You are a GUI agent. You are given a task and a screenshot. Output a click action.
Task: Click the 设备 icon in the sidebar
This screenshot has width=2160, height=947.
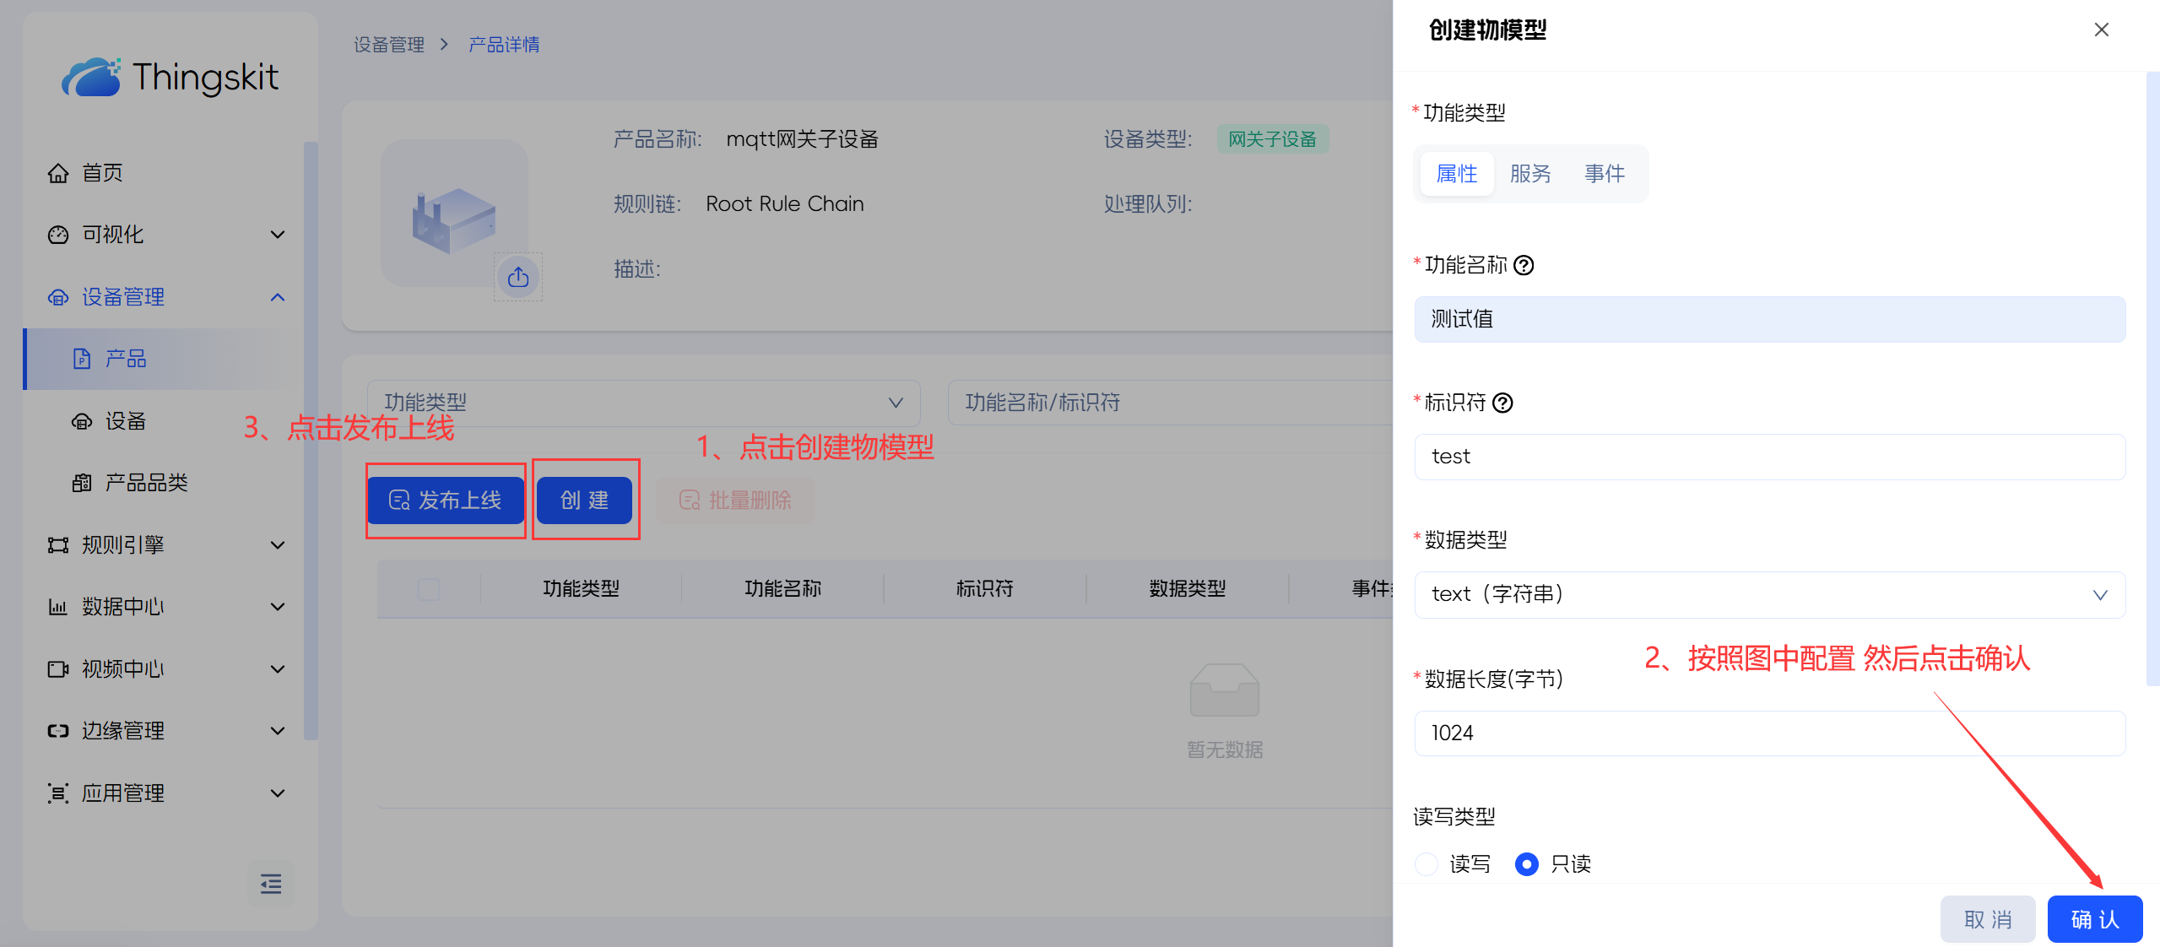click(x=82, y=421)
